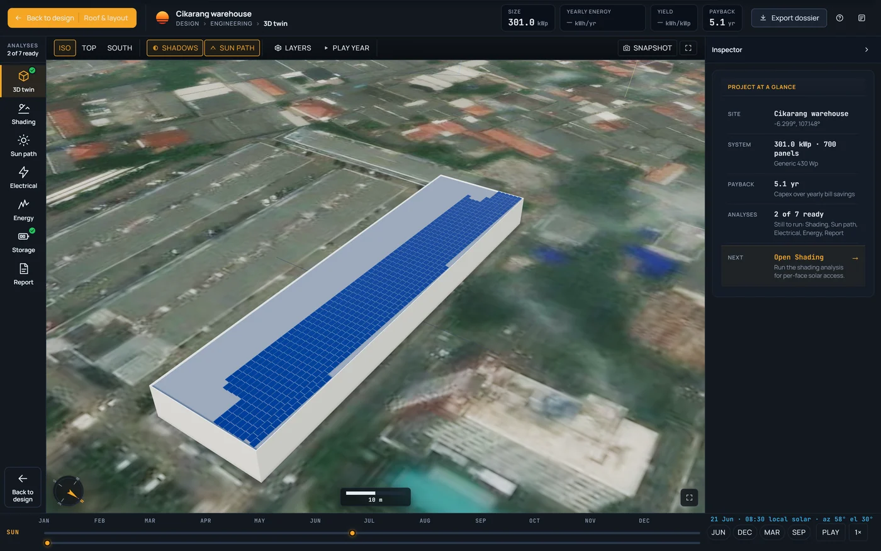Viewport: 881px width, 551px height.
Task: Click the Size 301.0 kWp stat
Action: [x=528, y=18]
